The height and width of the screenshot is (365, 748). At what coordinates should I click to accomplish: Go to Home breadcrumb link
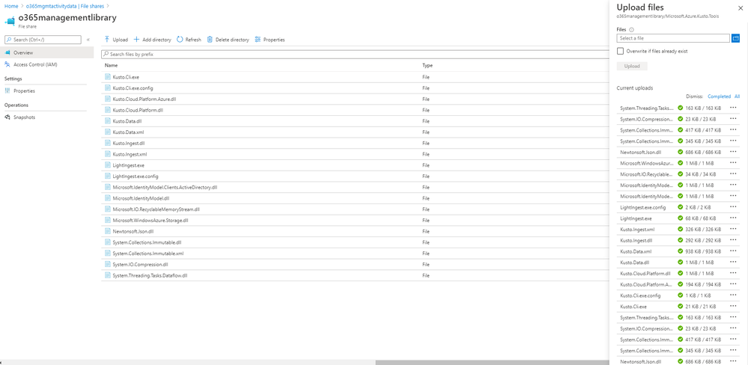click(11, 6)
